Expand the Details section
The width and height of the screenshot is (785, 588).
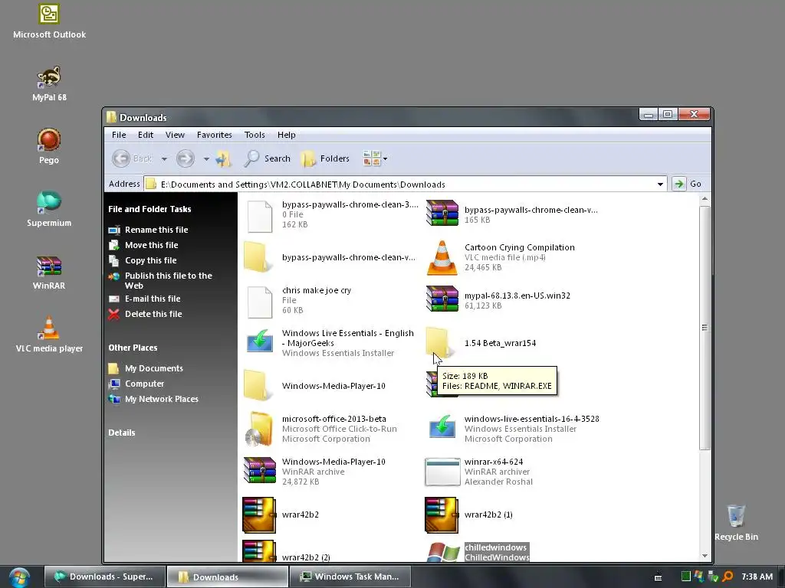(122, 433)
